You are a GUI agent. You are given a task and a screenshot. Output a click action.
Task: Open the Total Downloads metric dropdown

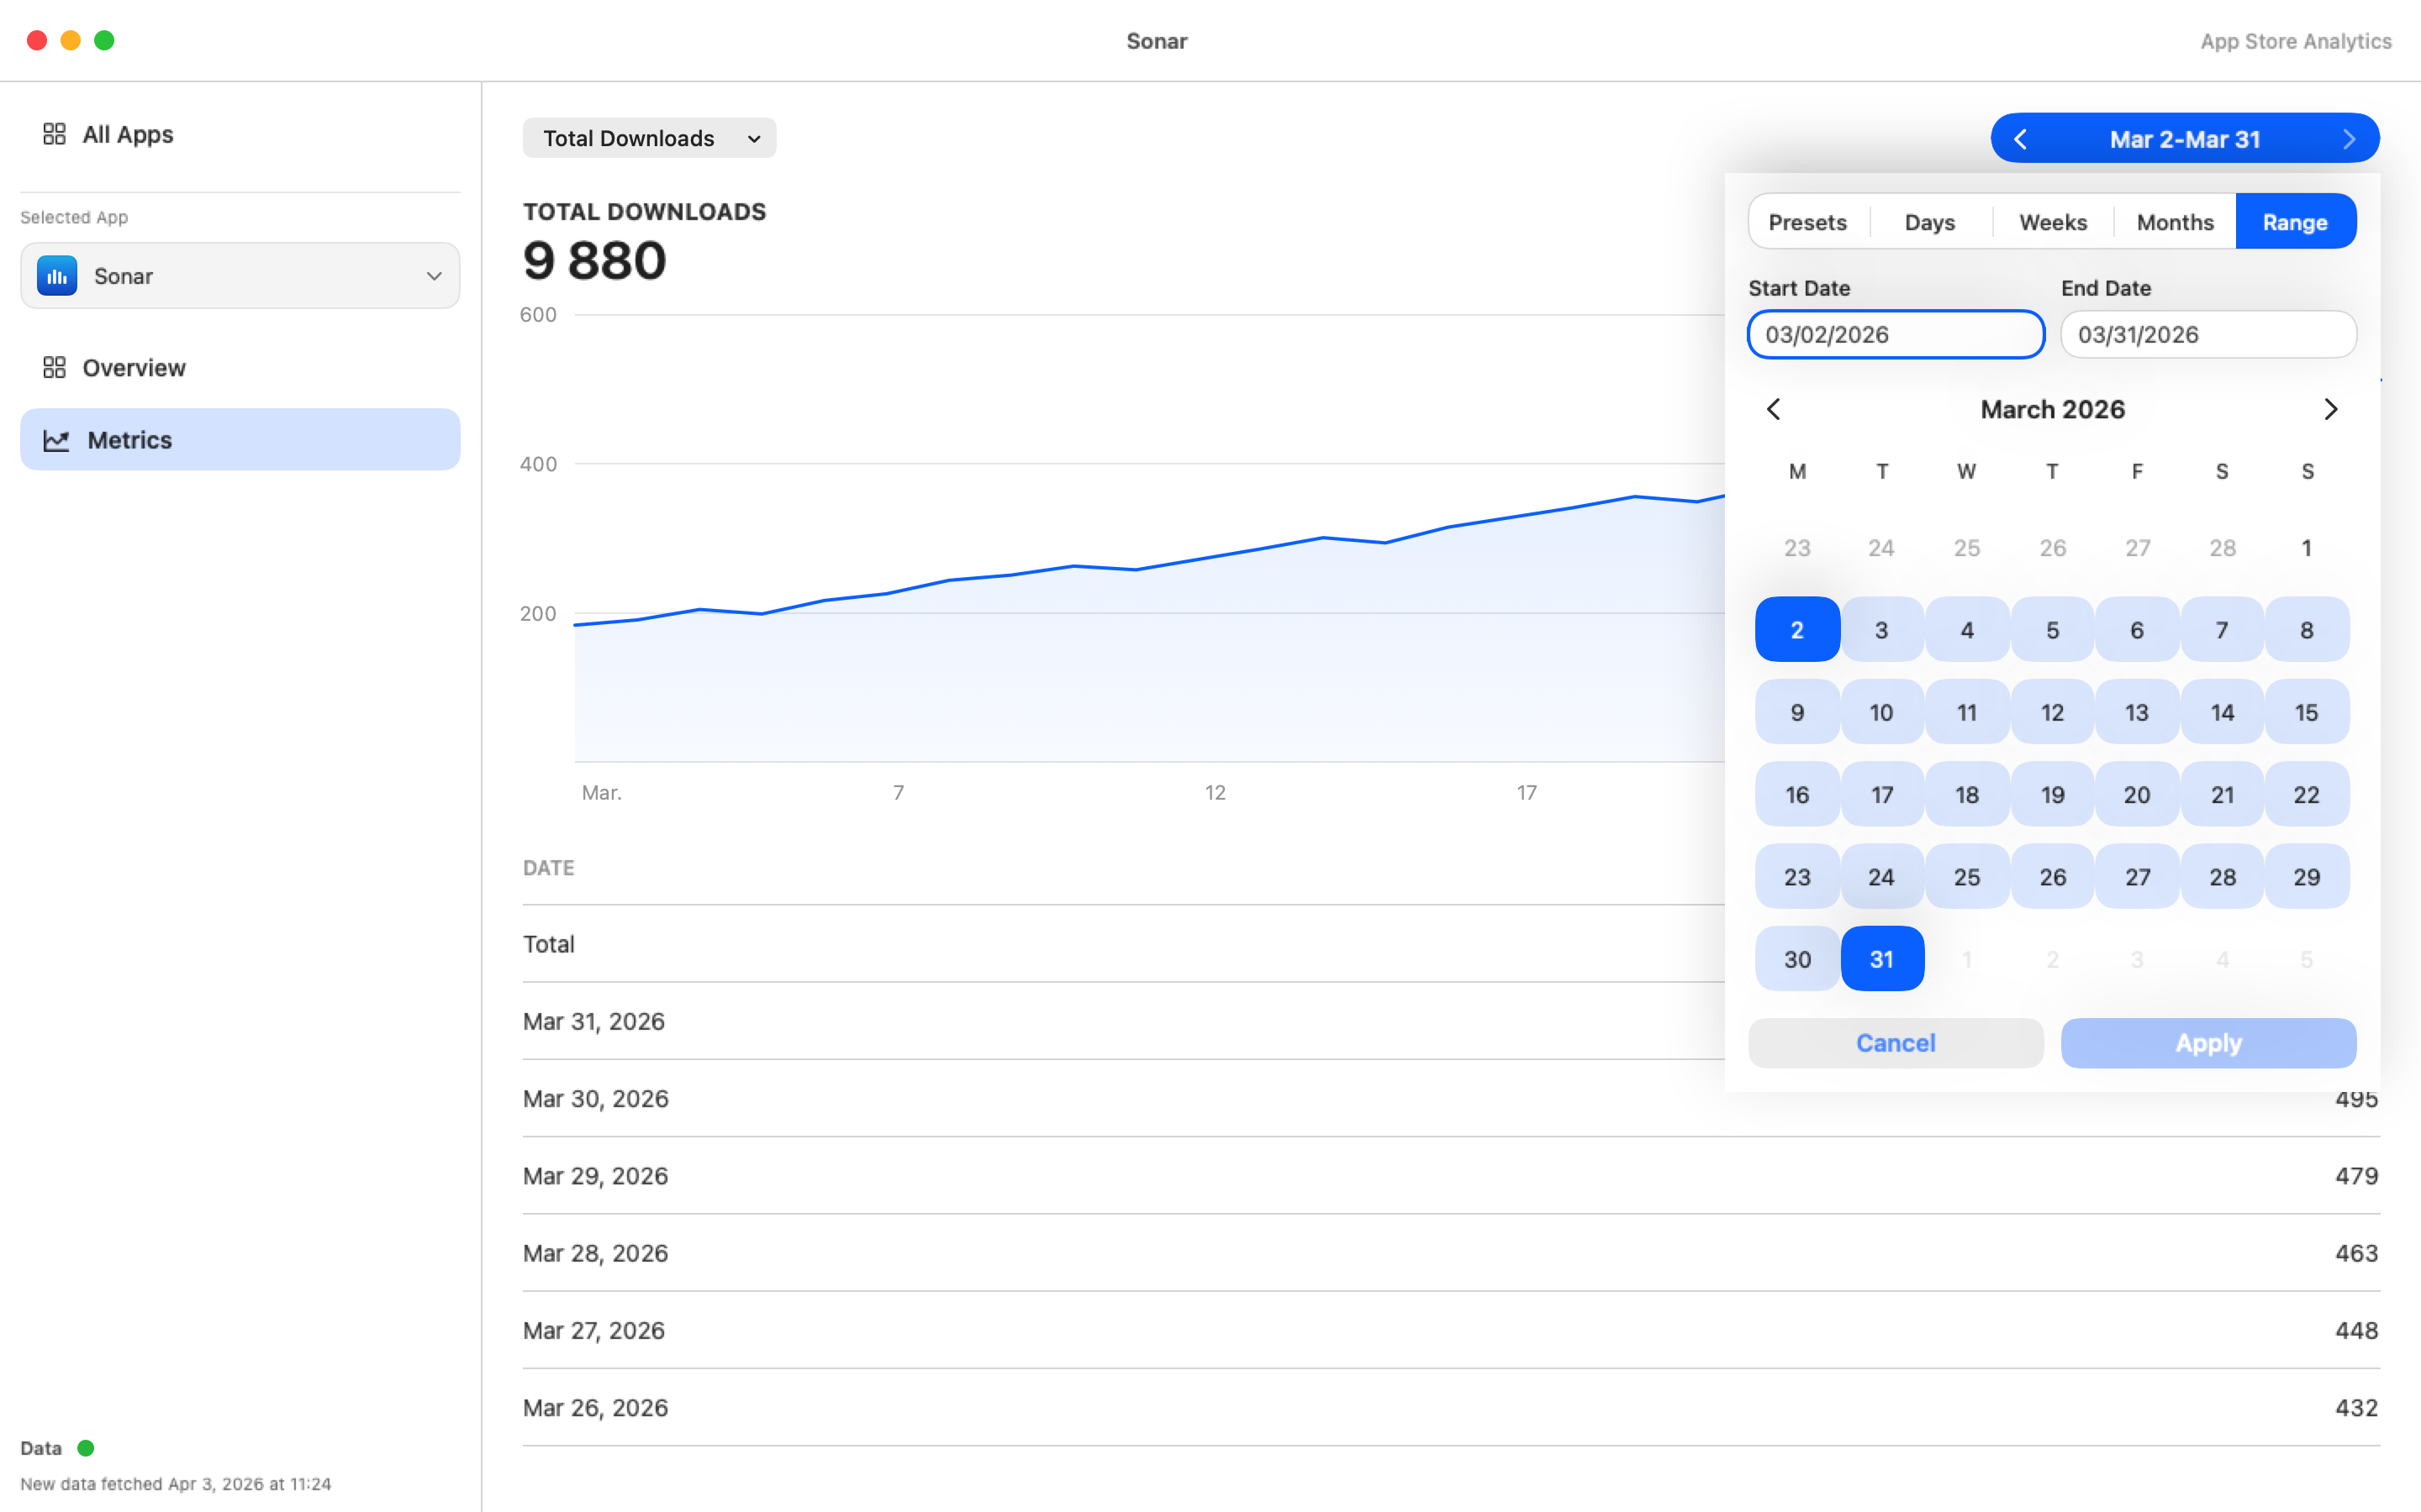pos(649,138)
